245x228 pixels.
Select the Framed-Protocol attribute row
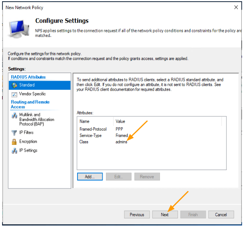tap(151, 129)
